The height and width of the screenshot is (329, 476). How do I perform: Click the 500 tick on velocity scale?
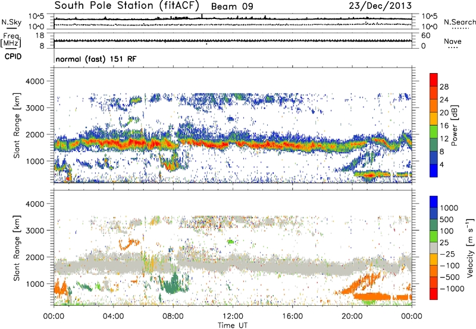[446, 219]
